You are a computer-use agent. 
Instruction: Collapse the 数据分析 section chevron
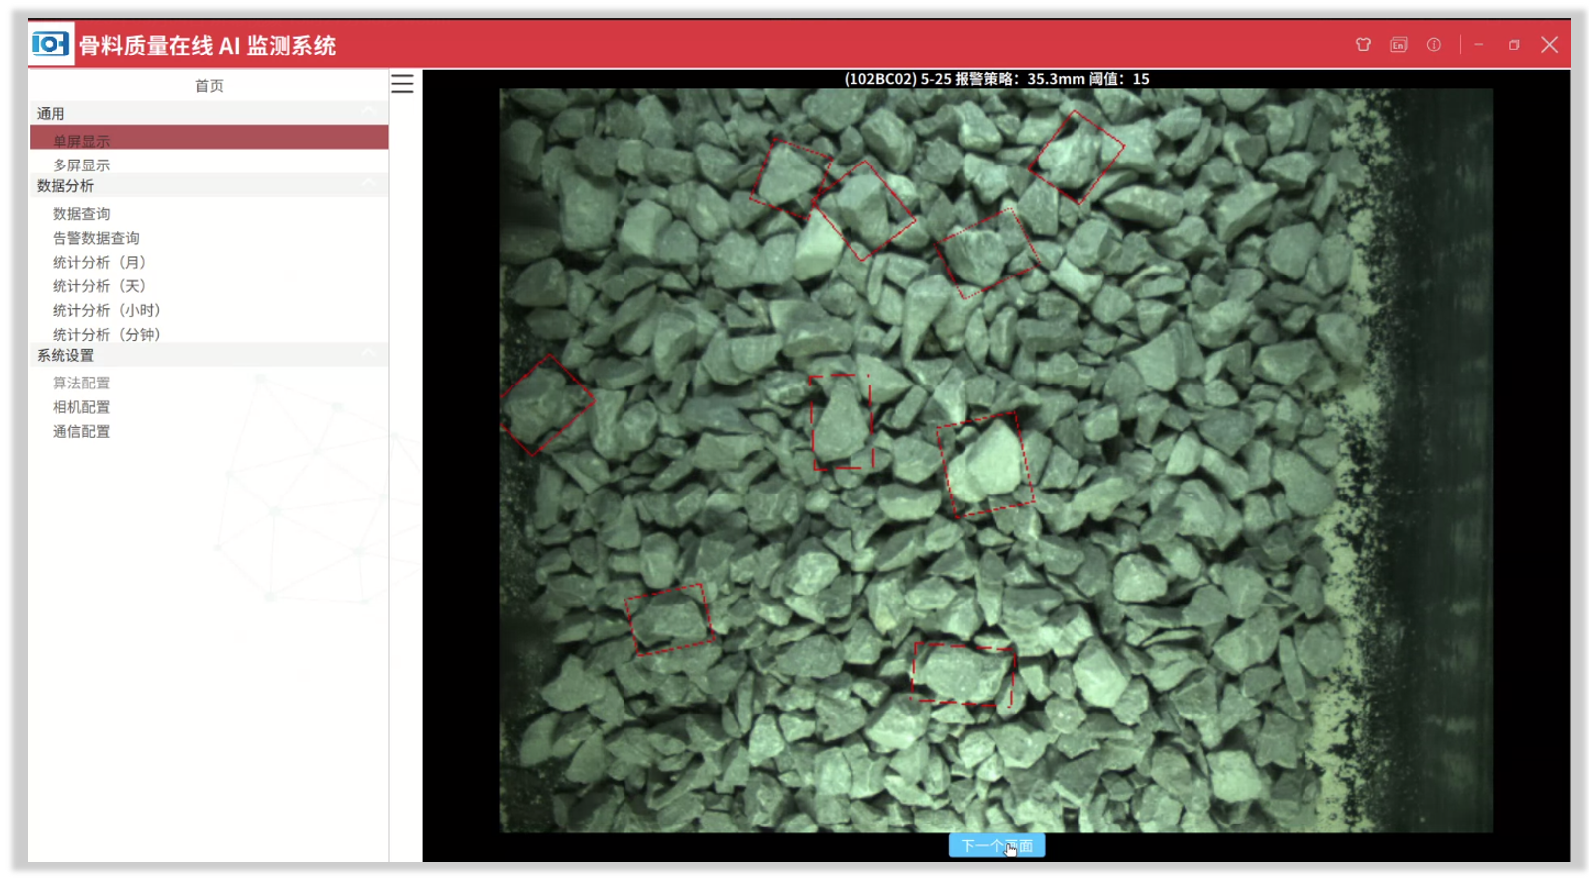369,184
